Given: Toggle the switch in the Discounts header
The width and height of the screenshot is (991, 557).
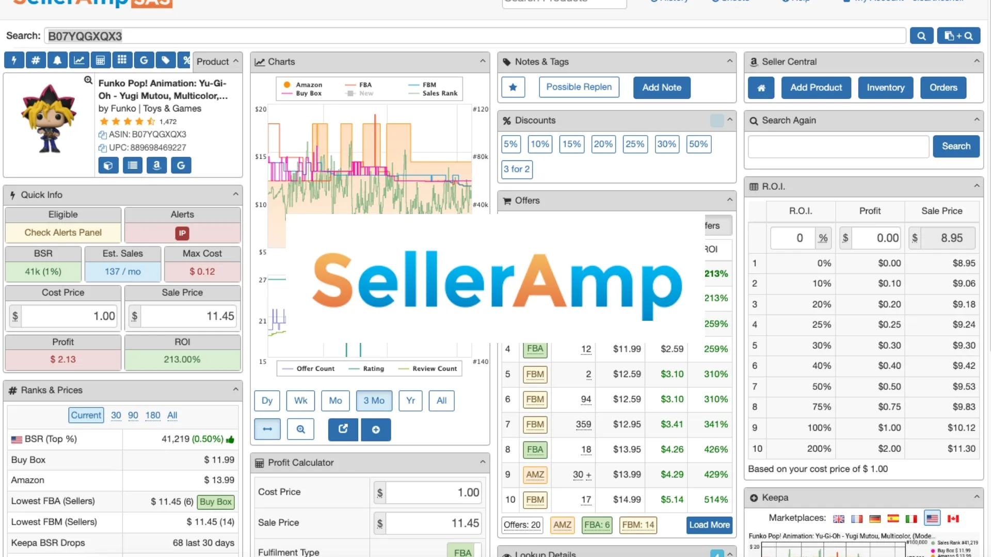Looking at the screenshot, I should 717,121.
